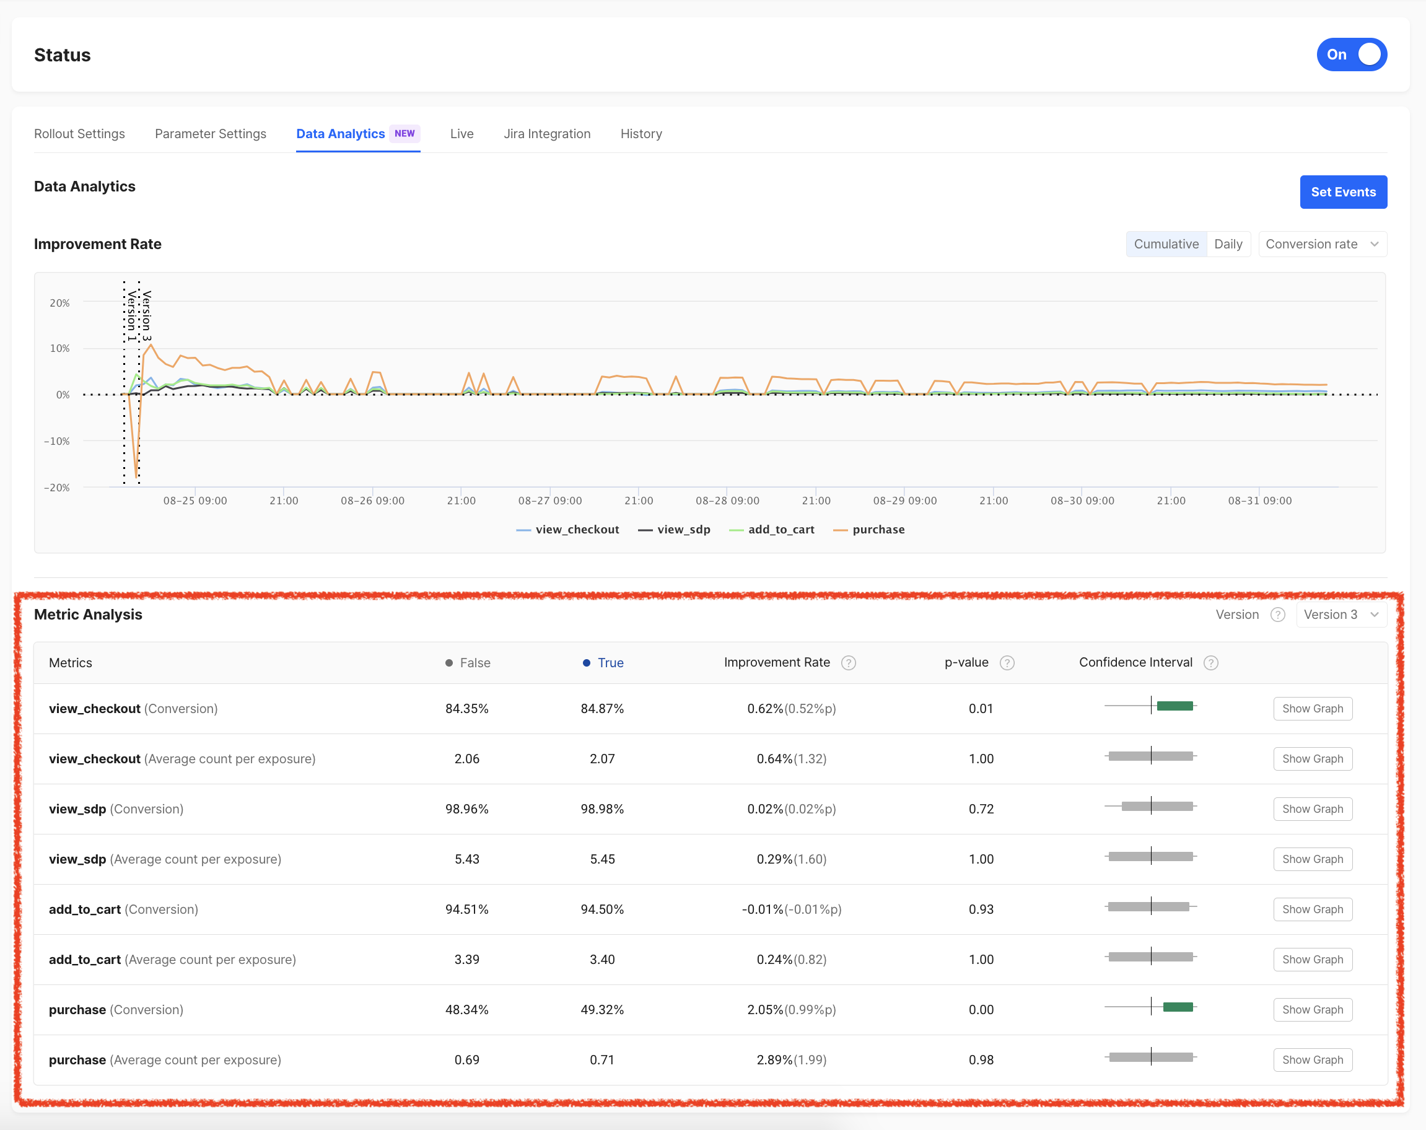Click the Confidence Interval help icon
The width and height of the screenshot is (1426, 1130).
click(1210, 663)
